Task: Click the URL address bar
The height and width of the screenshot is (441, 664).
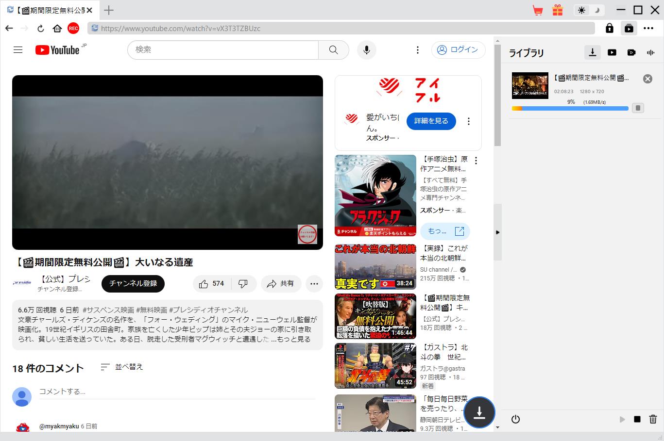Action: (341, 28)
